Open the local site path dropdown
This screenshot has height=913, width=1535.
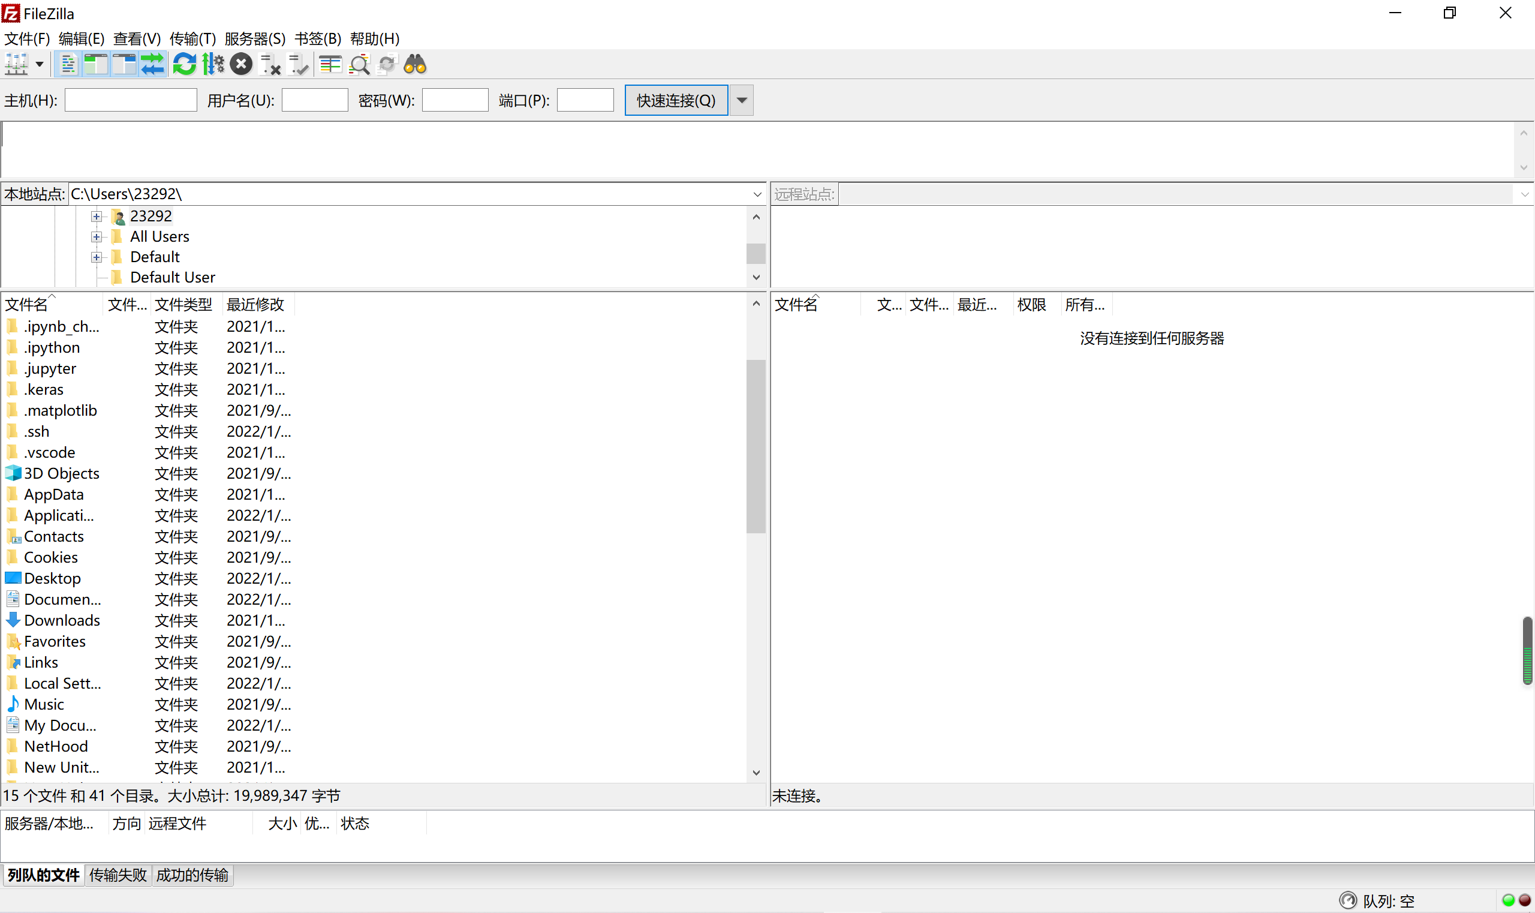pos(757,194)
